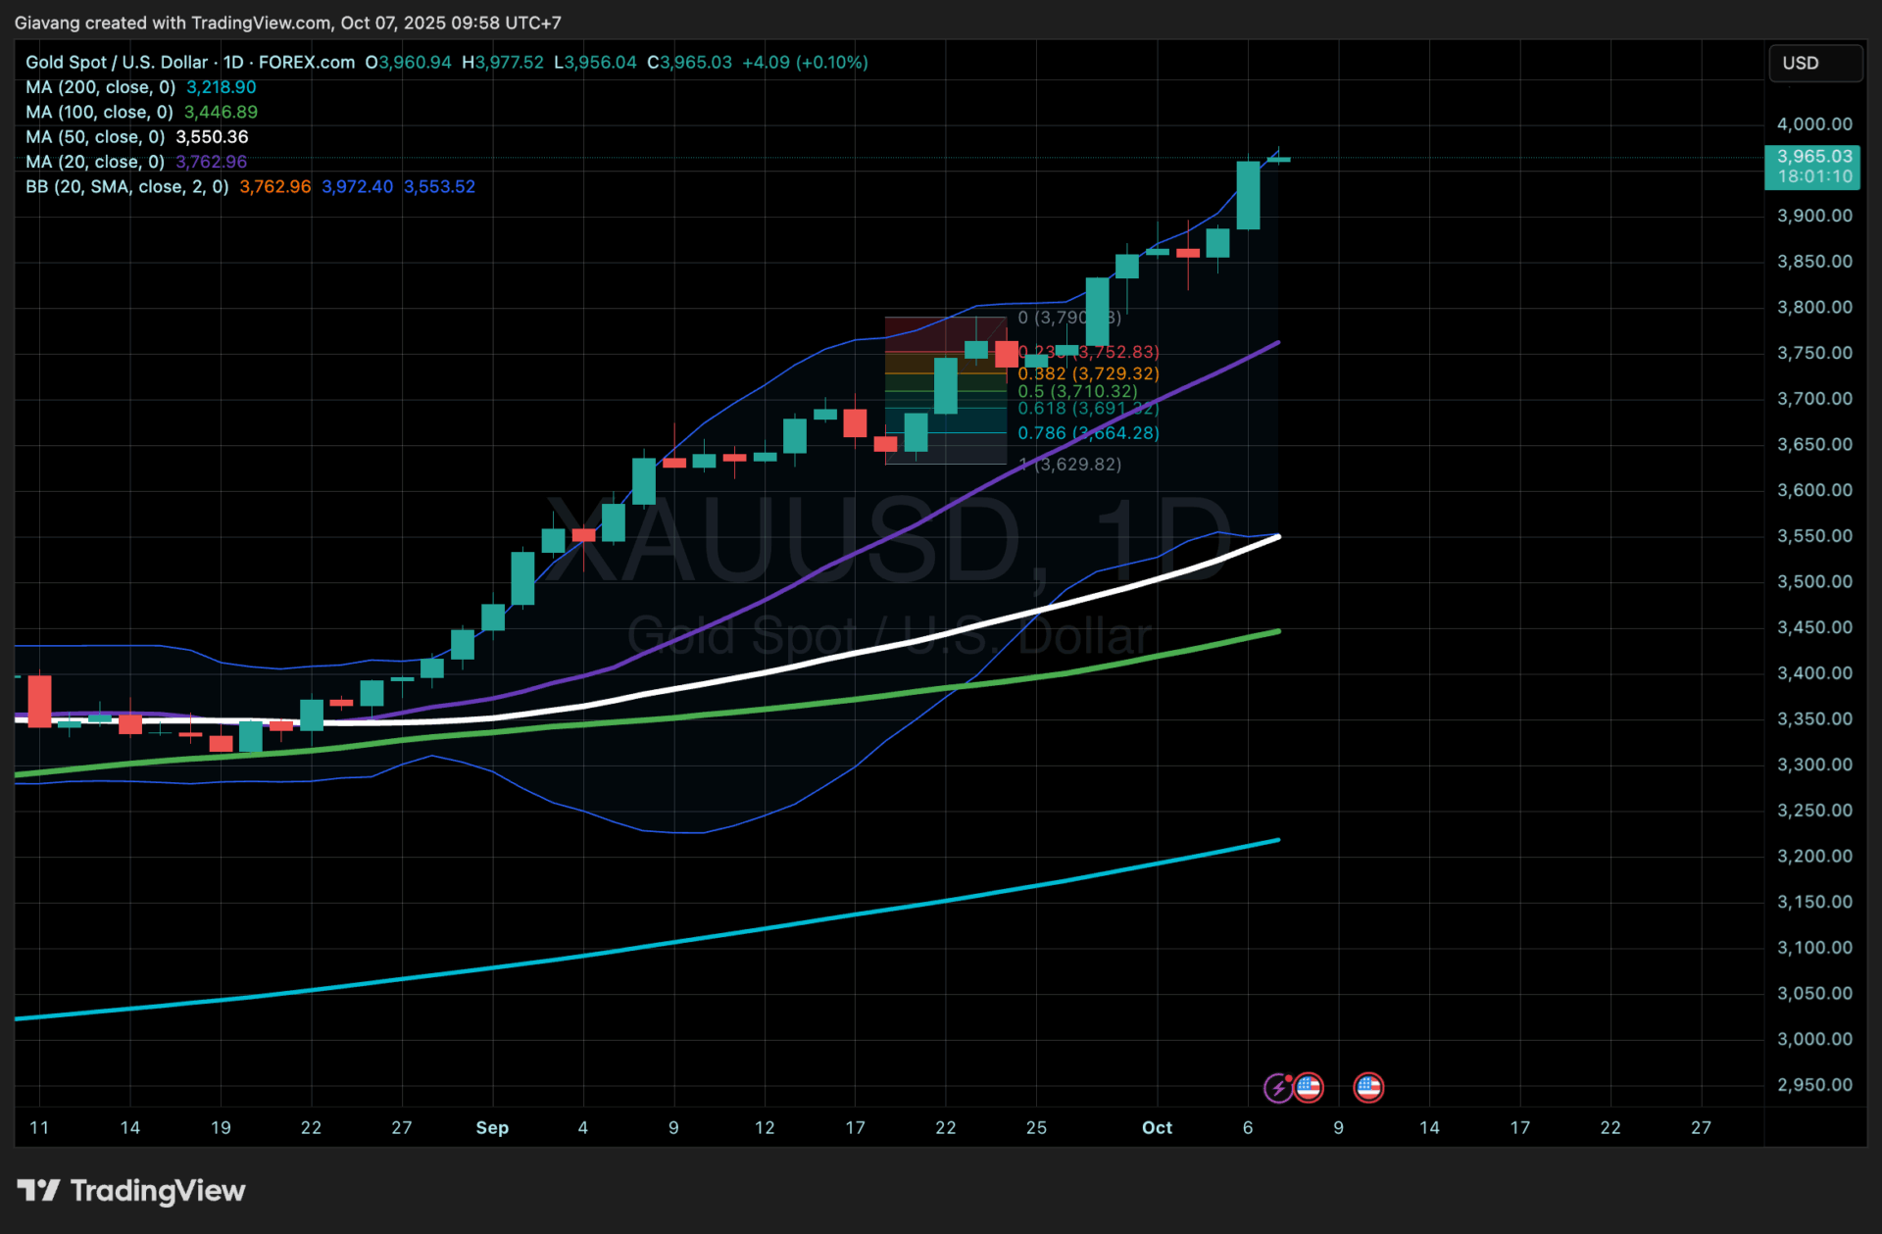
Task: Select the BB (20, SMA, close, 2, 0) legend
Action: 126,186
